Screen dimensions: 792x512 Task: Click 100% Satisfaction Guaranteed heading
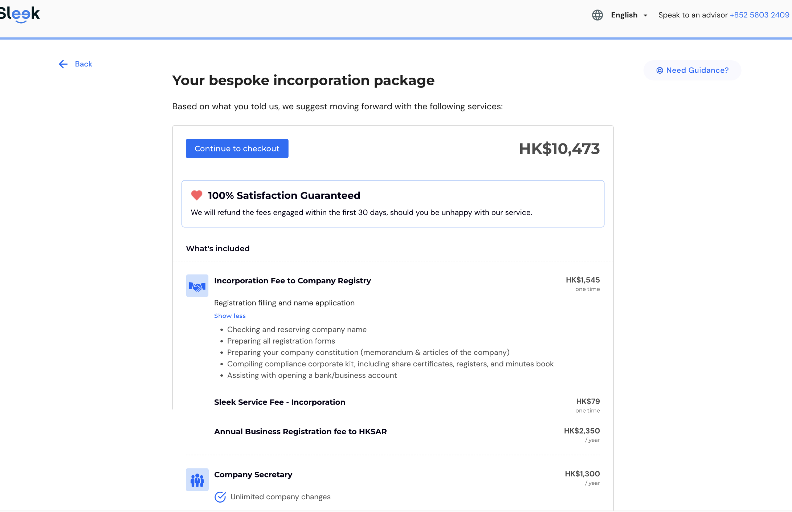(284, 195)
